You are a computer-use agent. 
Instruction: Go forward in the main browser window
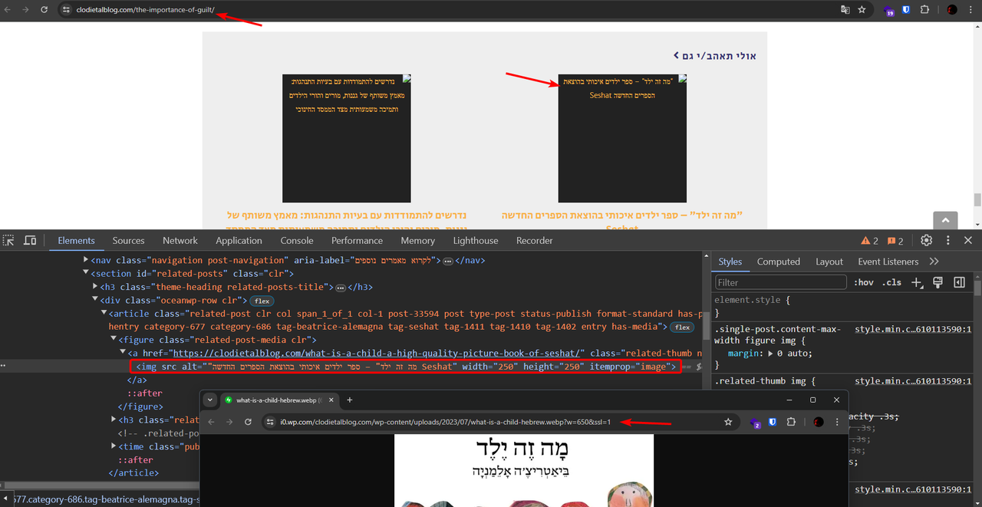point(25,10)
